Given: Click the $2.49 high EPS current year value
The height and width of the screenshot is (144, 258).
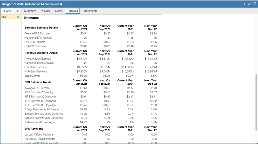Looking at the screenshot, I should pos(130,46).
